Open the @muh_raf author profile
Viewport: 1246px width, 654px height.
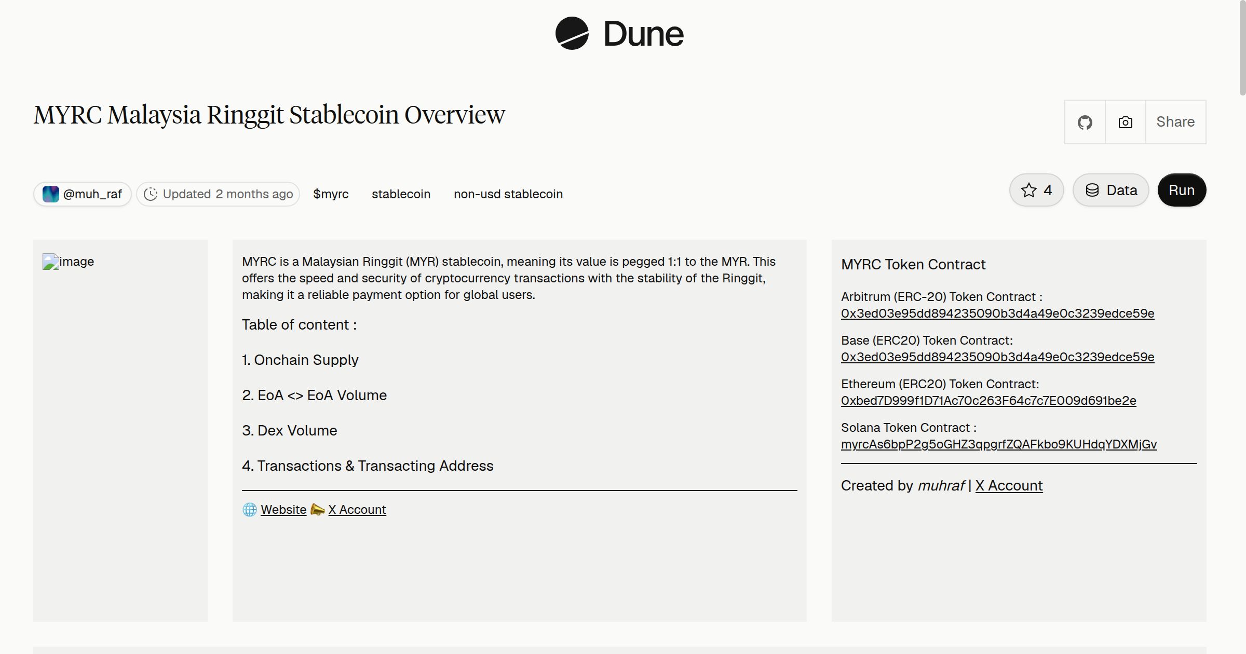point(83,194)
